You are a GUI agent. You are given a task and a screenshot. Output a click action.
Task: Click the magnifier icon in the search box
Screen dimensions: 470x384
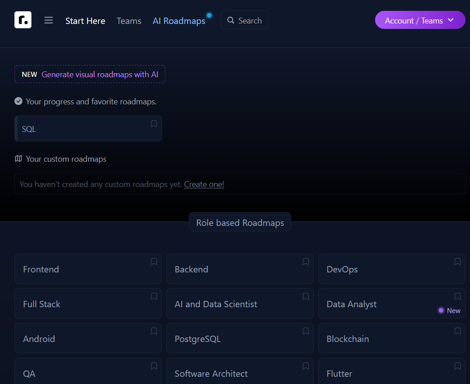(231, 20)
